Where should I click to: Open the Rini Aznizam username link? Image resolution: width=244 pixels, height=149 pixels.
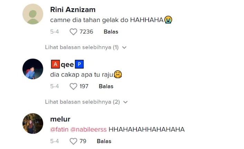(x=73, y=10)
